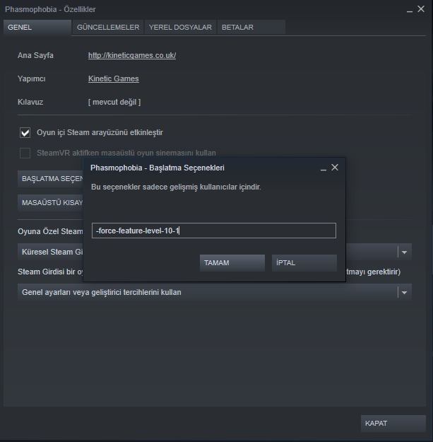Click the 'Bu seçenekler sadece gelişmiş kullanıcılar içindir.' text
433x442 pixels.
(x=176, y=187)
